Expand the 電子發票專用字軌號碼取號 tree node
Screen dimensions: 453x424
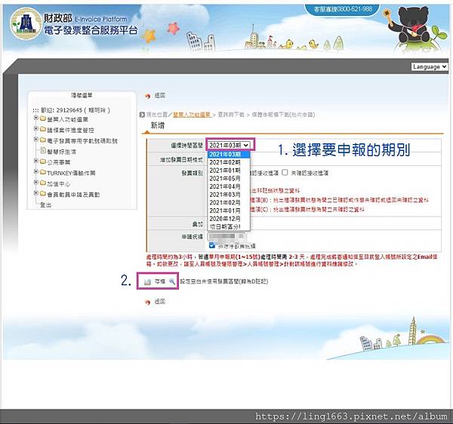pos(36,140)
